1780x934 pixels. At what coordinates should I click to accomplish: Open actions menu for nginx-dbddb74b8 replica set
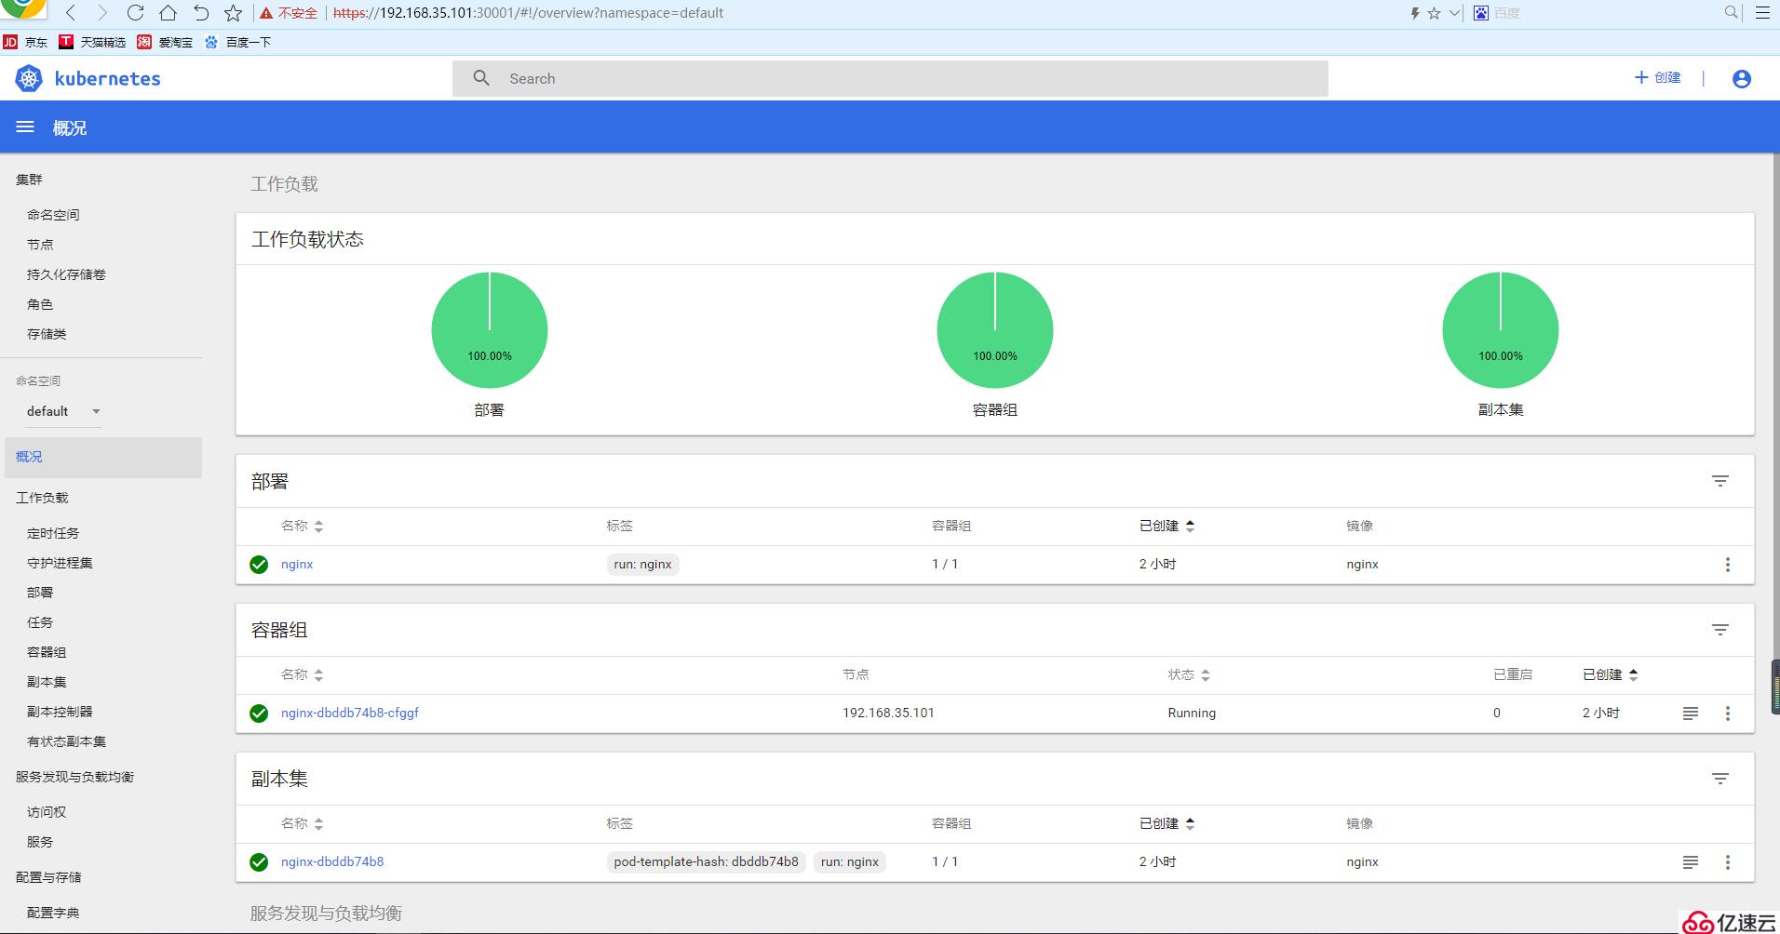click(x=1727, y=862)
